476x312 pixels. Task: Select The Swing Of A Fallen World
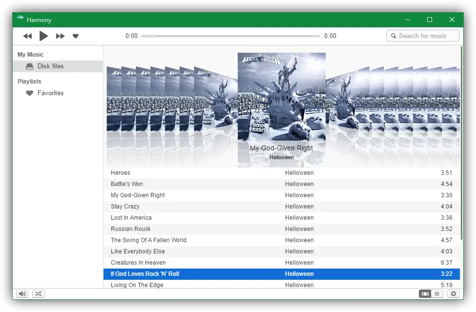click(281, 240)
